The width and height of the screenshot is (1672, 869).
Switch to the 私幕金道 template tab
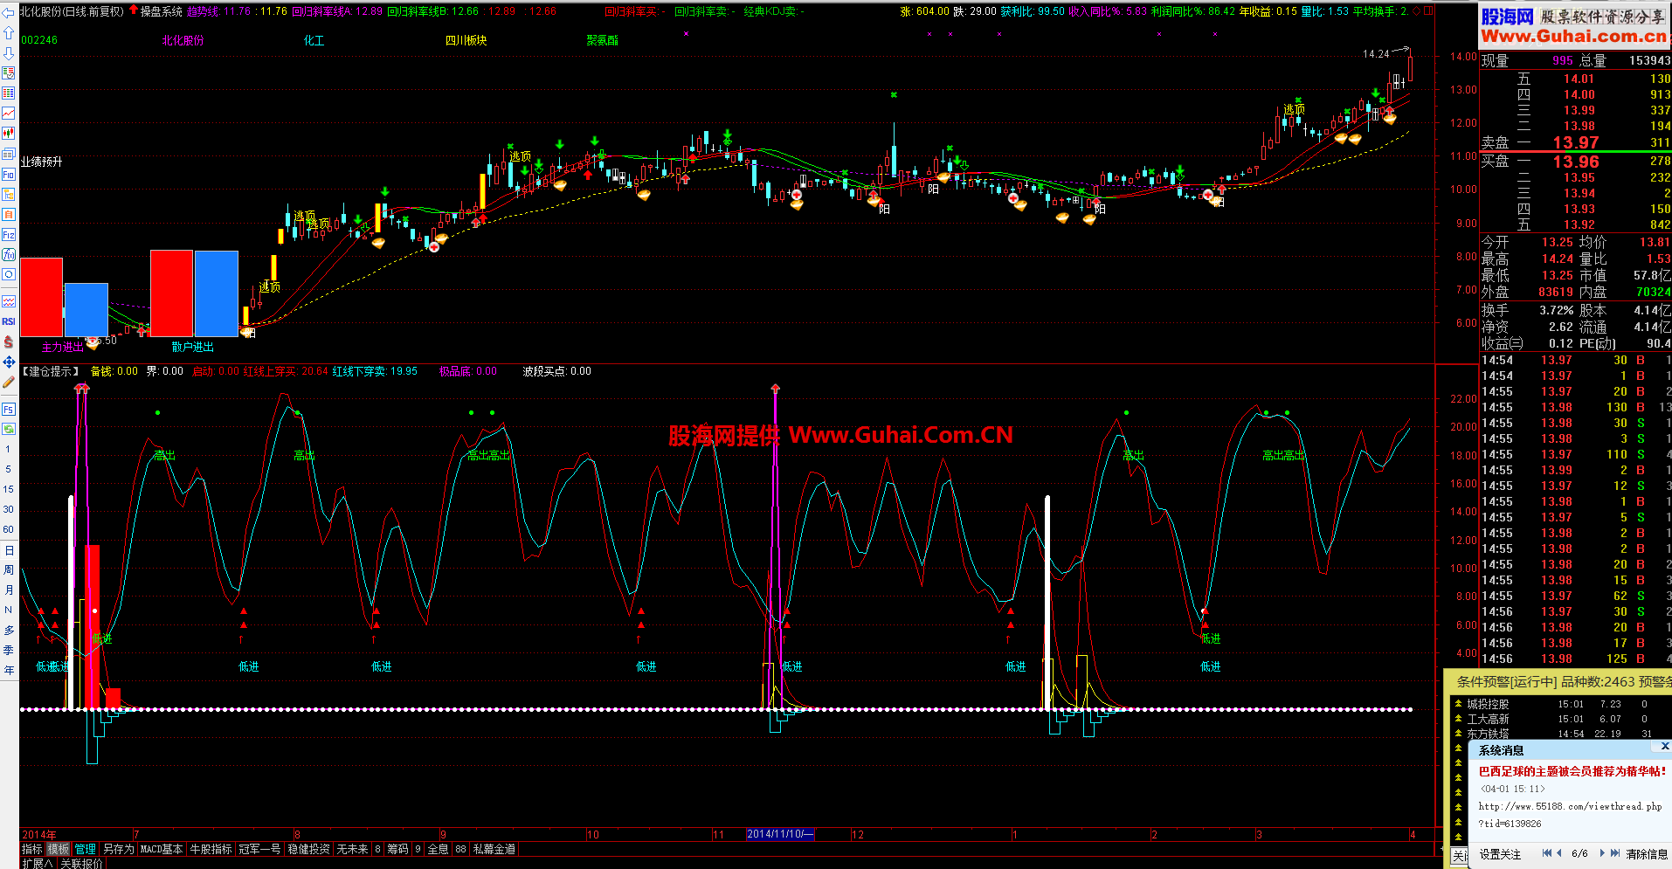[x=494, y=849]
